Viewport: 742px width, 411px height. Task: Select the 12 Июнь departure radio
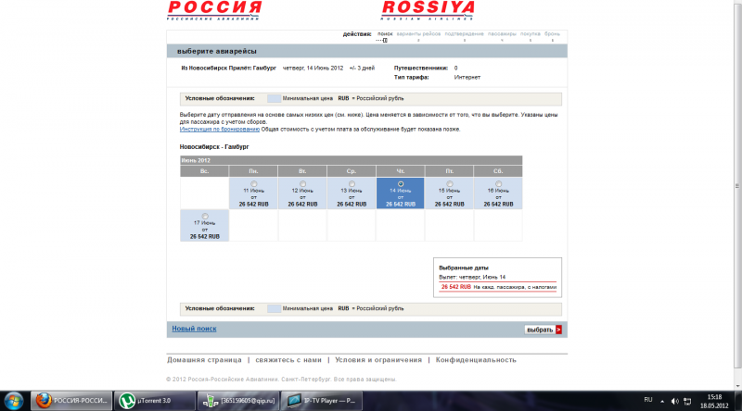coord(302,184)
